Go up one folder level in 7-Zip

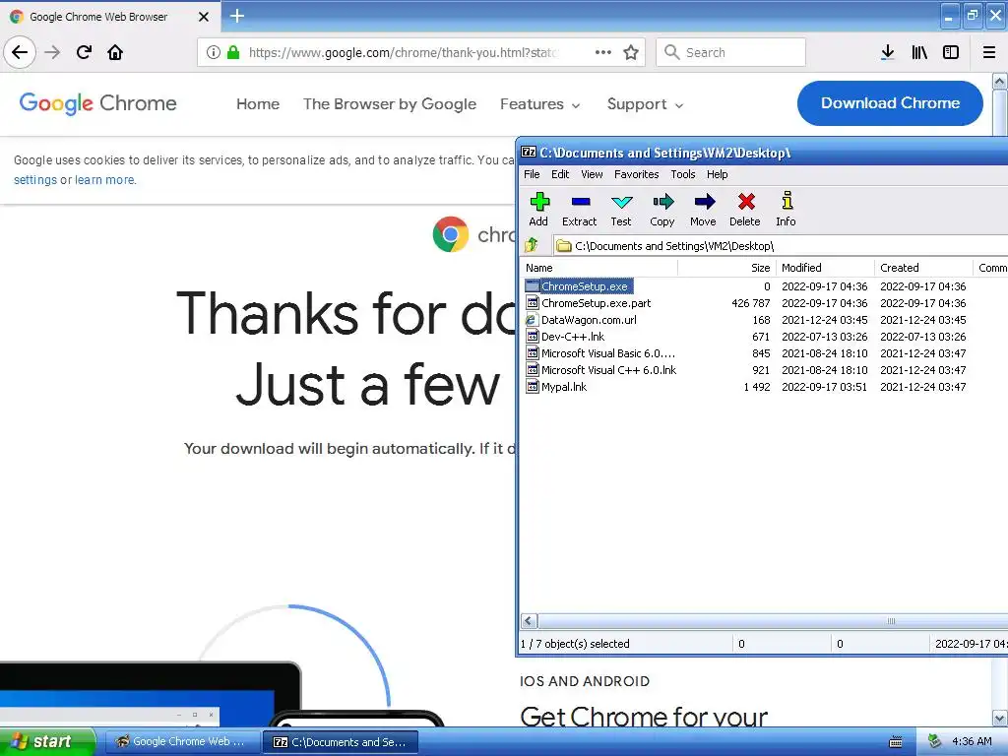(532, 245)
